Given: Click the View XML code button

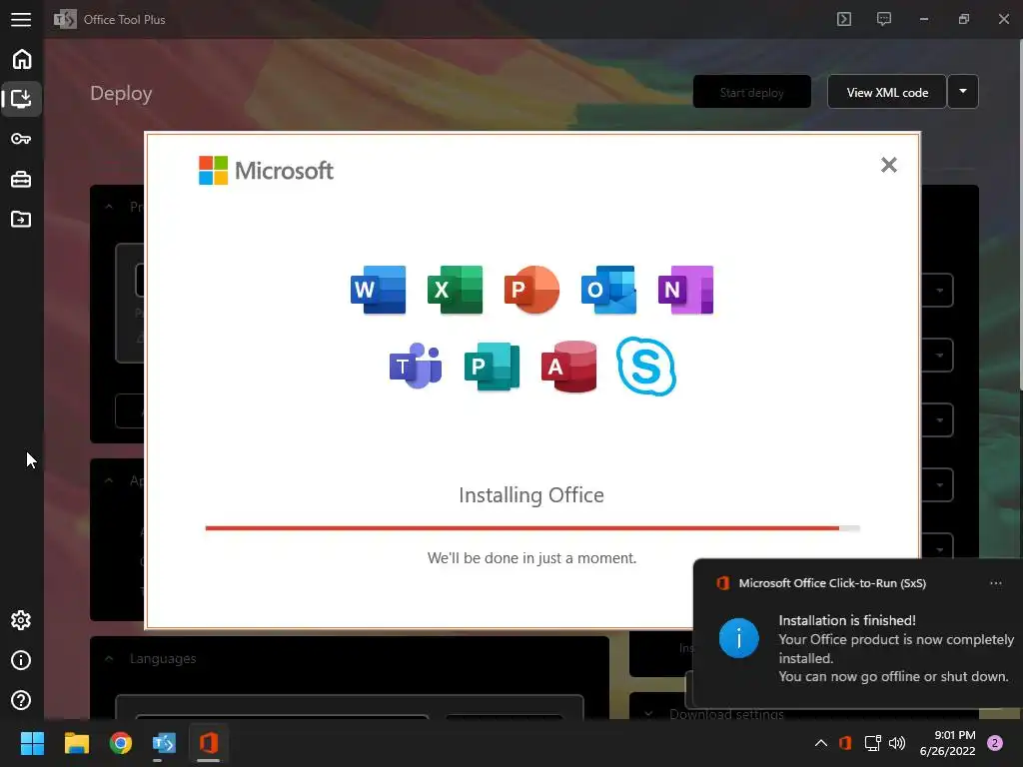Looking at the screenshot, I should point(887,92).
